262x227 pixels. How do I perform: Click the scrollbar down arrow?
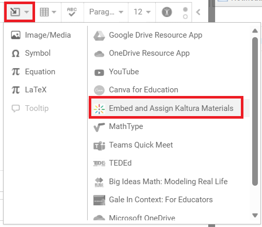coord(255,215)
